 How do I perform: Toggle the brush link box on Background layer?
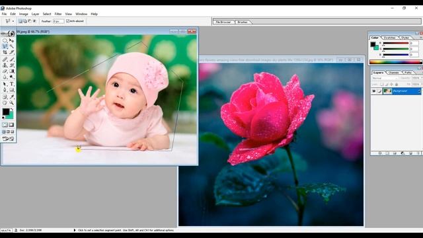point(379,91)
